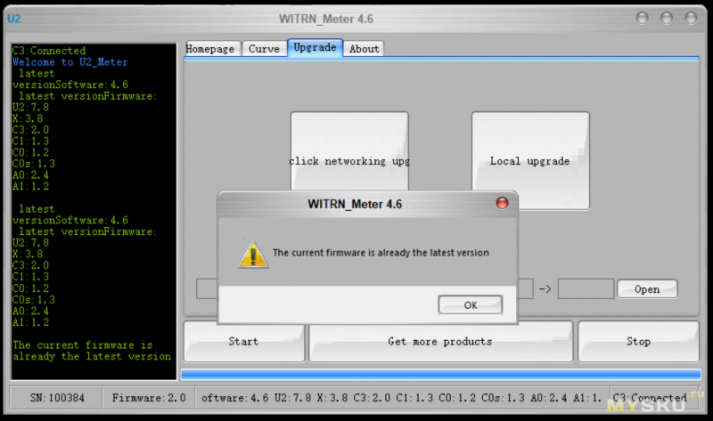
Task: Click the U2 logo in title bar
Action: point(14,18)
